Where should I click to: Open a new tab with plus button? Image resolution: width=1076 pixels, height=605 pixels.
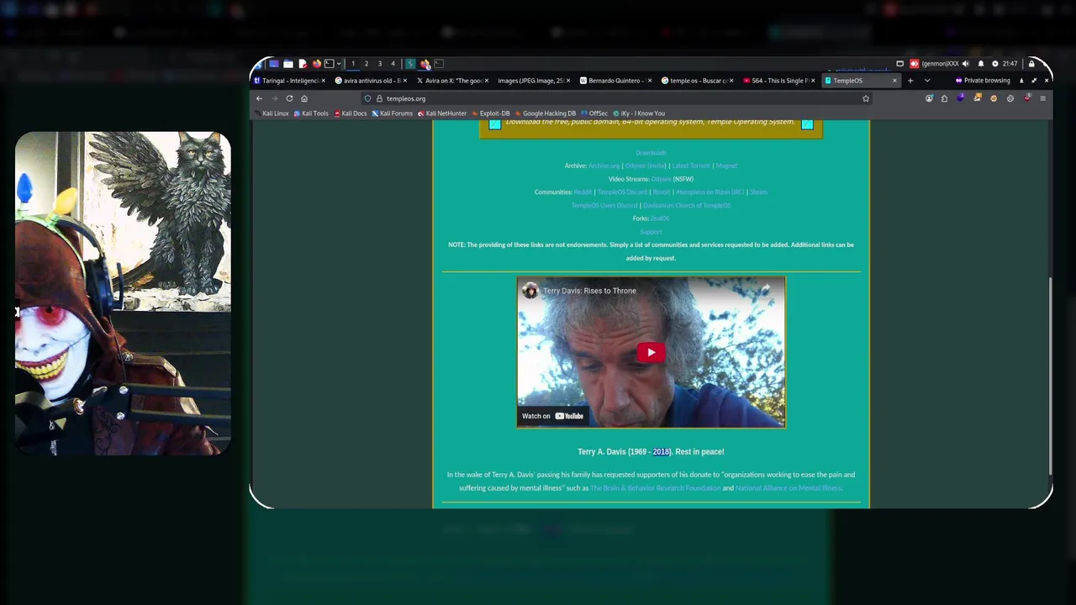[x=910, y=81]
